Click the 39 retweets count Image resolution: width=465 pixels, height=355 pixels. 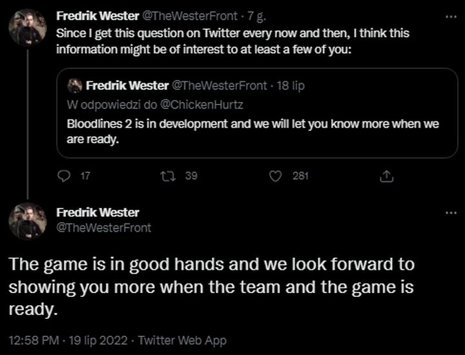click(191, 175)
